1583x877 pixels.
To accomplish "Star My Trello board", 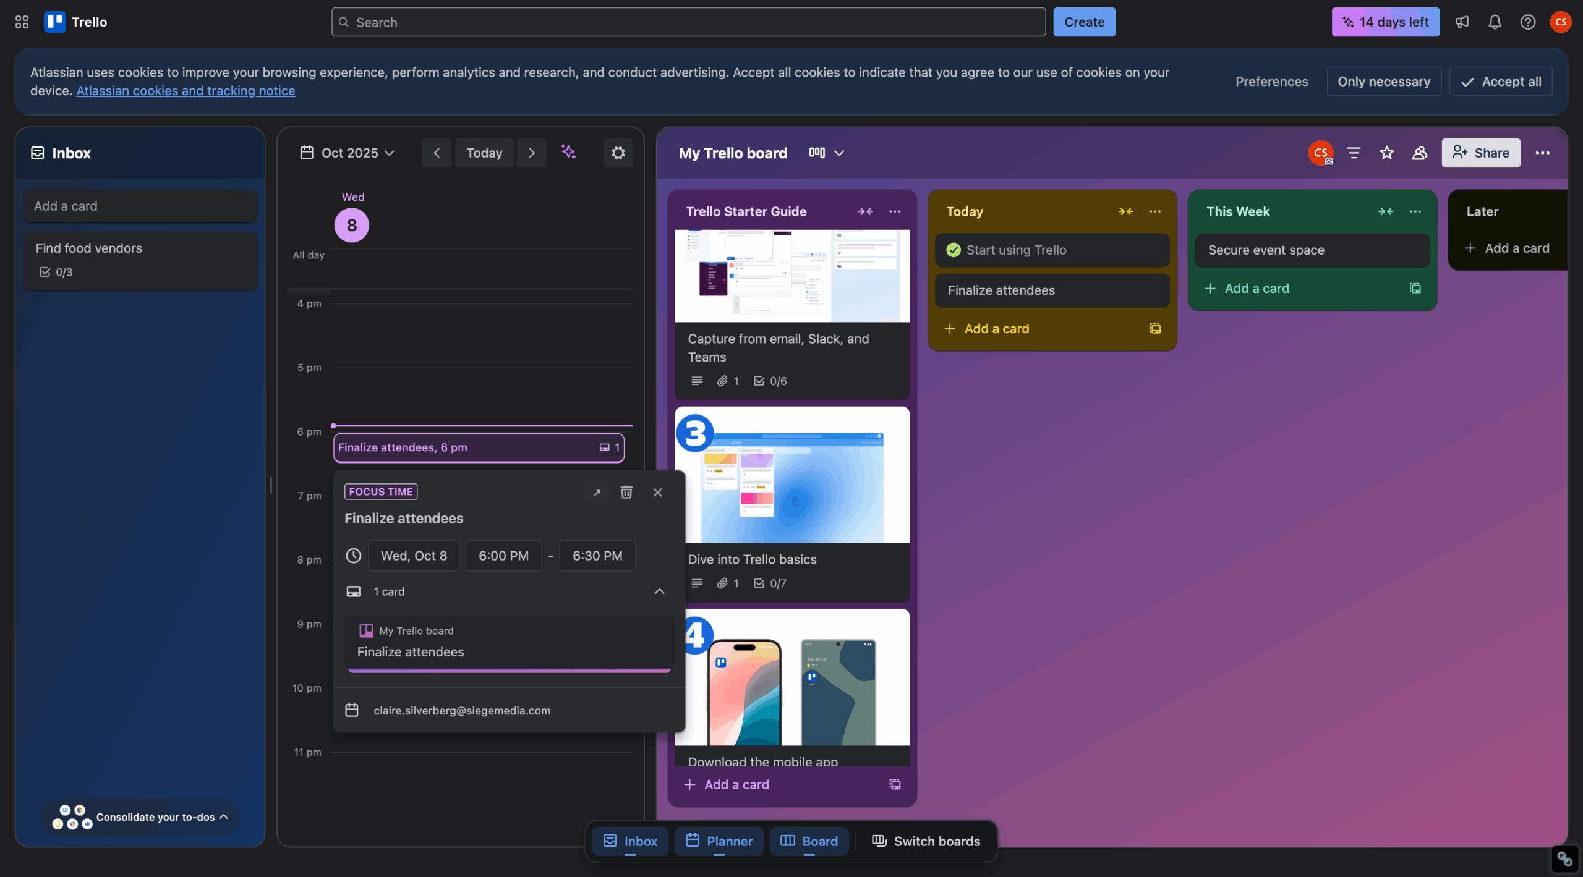I will point(1387,153).
